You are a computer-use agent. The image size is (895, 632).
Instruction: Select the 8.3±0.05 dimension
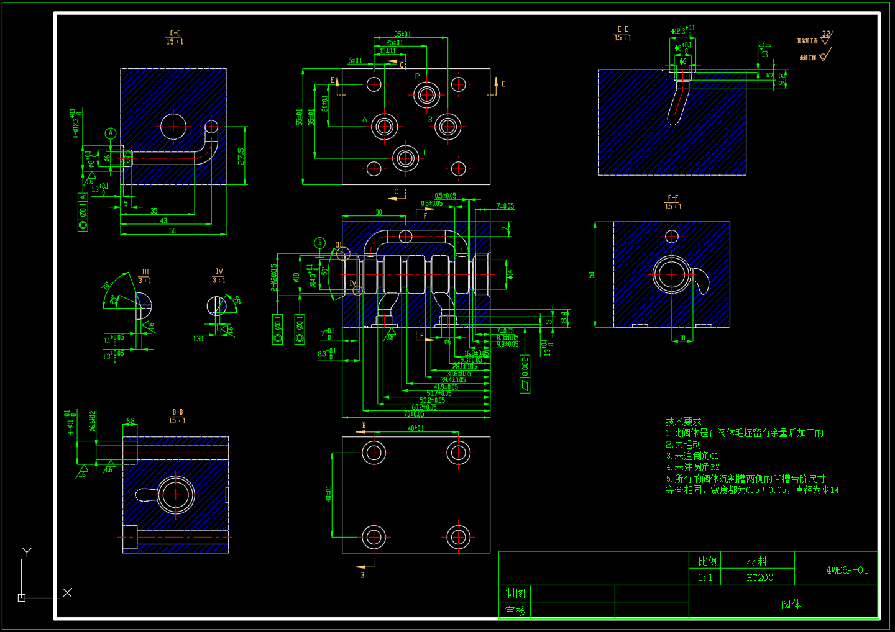(x=507, y=338)
